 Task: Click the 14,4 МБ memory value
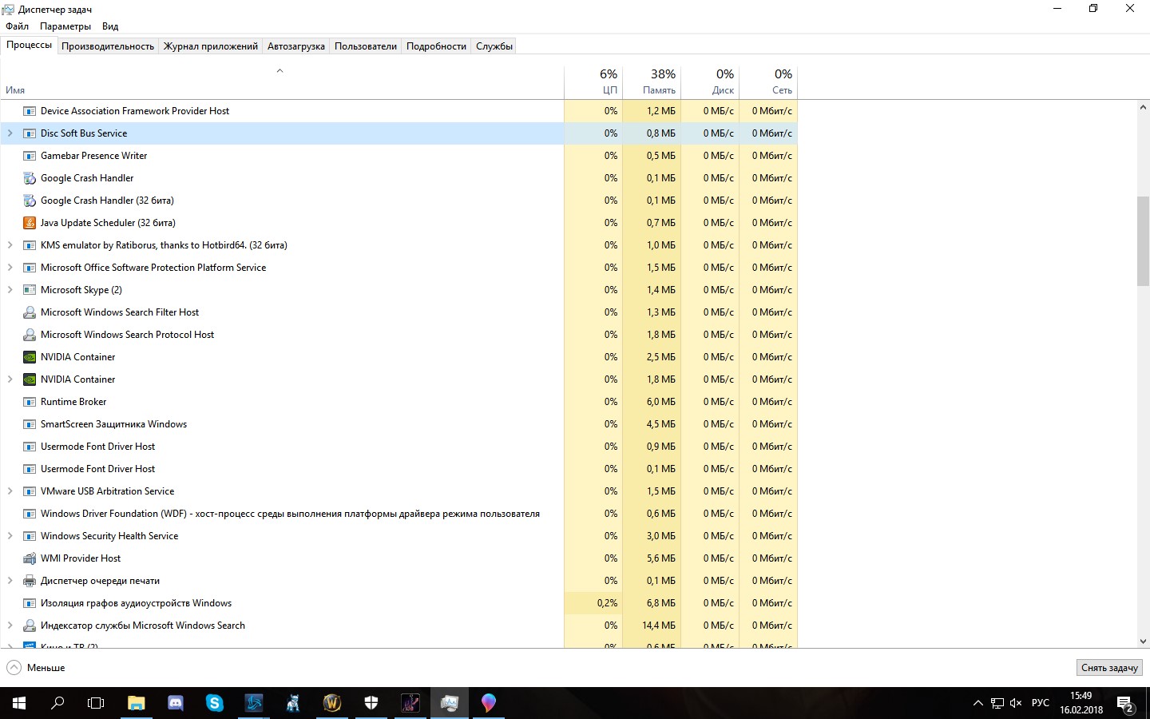click(659, 626)
